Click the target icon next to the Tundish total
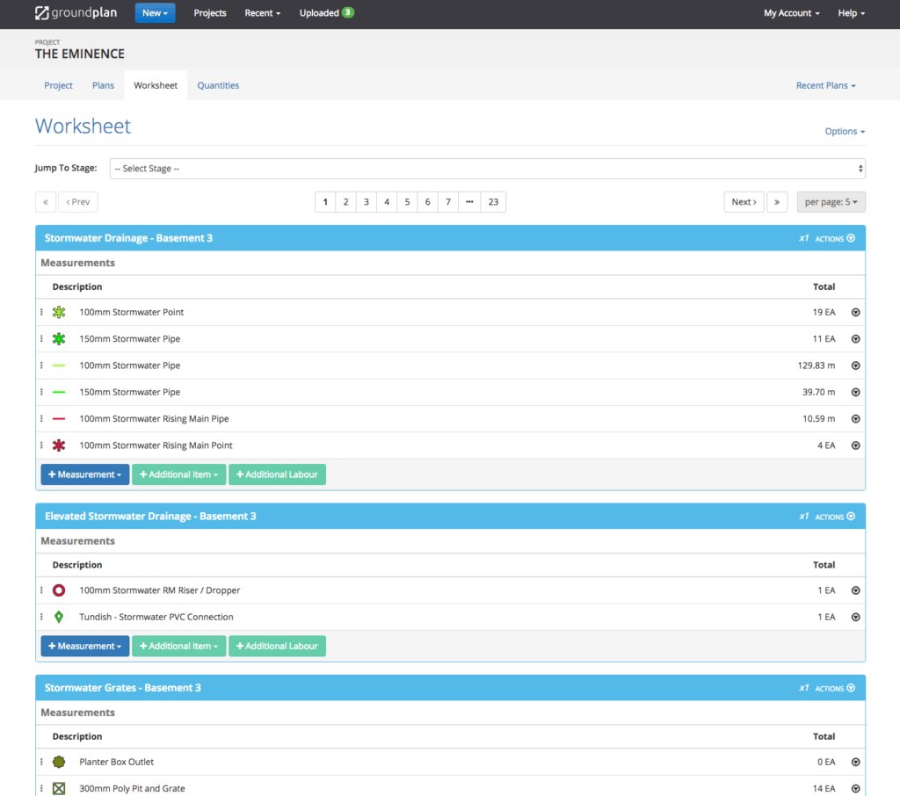 tap(855, 616)
